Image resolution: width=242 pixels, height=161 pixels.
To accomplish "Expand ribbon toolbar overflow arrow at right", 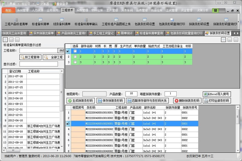I will tap(238, 22).
